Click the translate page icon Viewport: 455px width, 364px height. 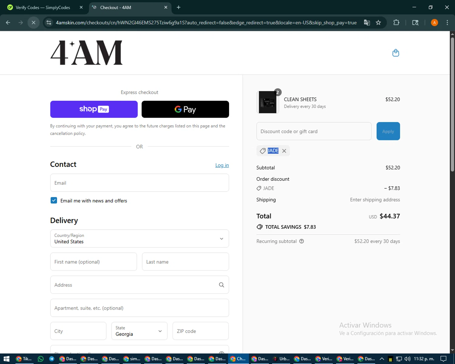[367, 22]
